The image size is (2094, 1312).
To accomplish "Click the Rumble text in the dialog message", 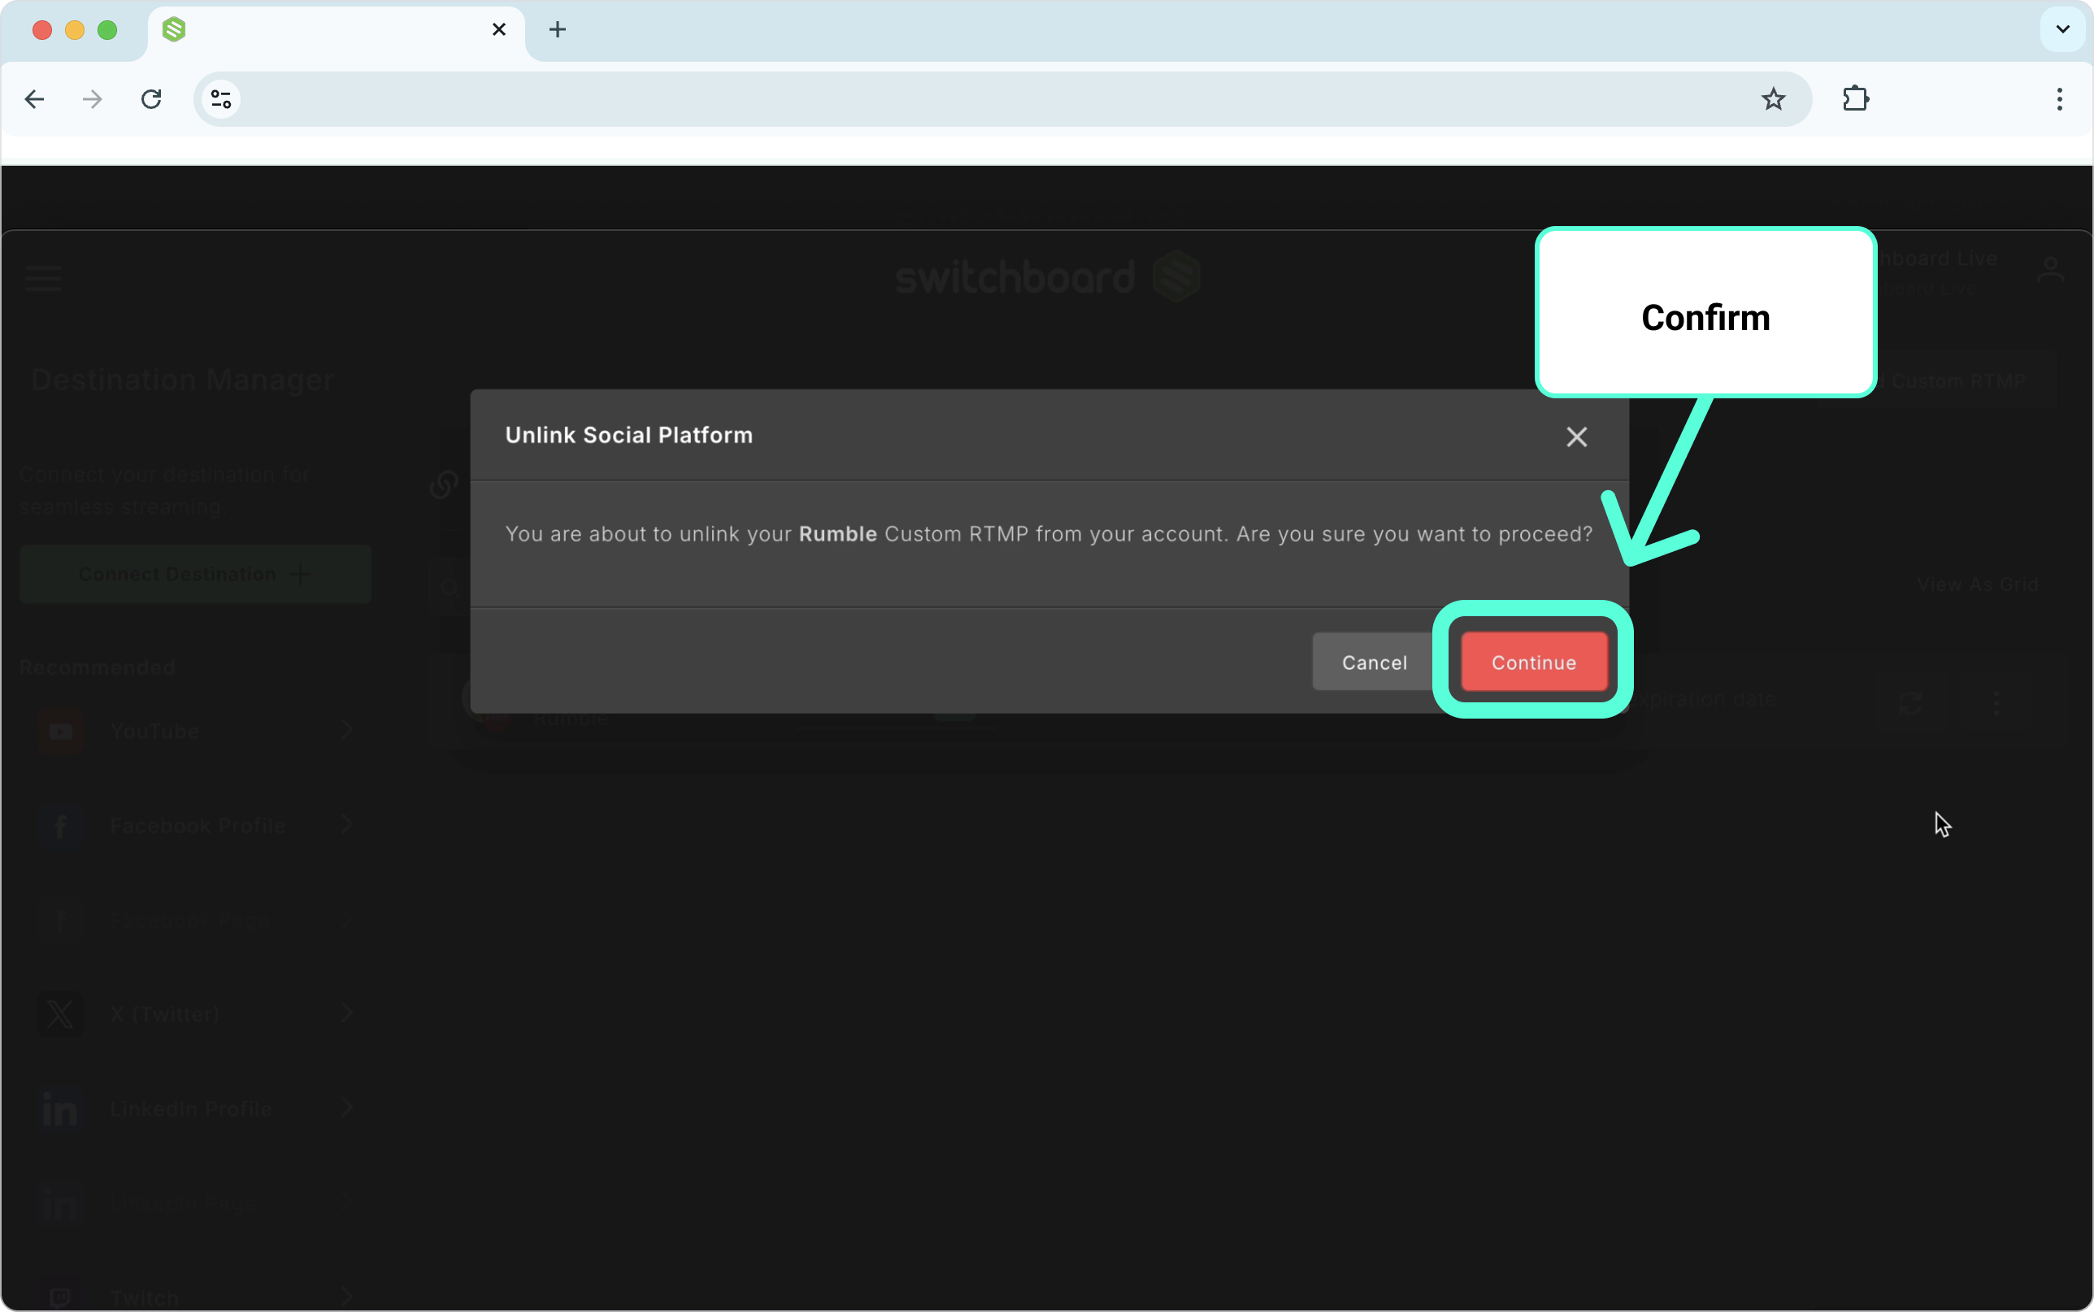I will [x=837, y=533].
